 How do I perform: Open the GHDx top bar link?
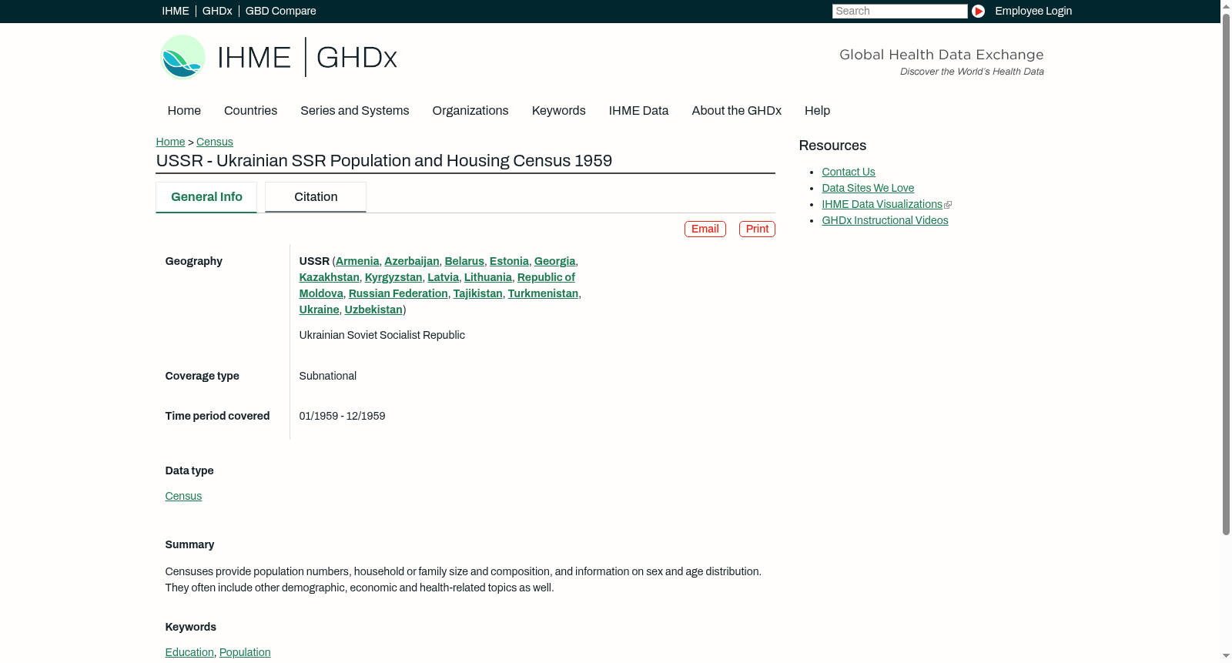217,11
